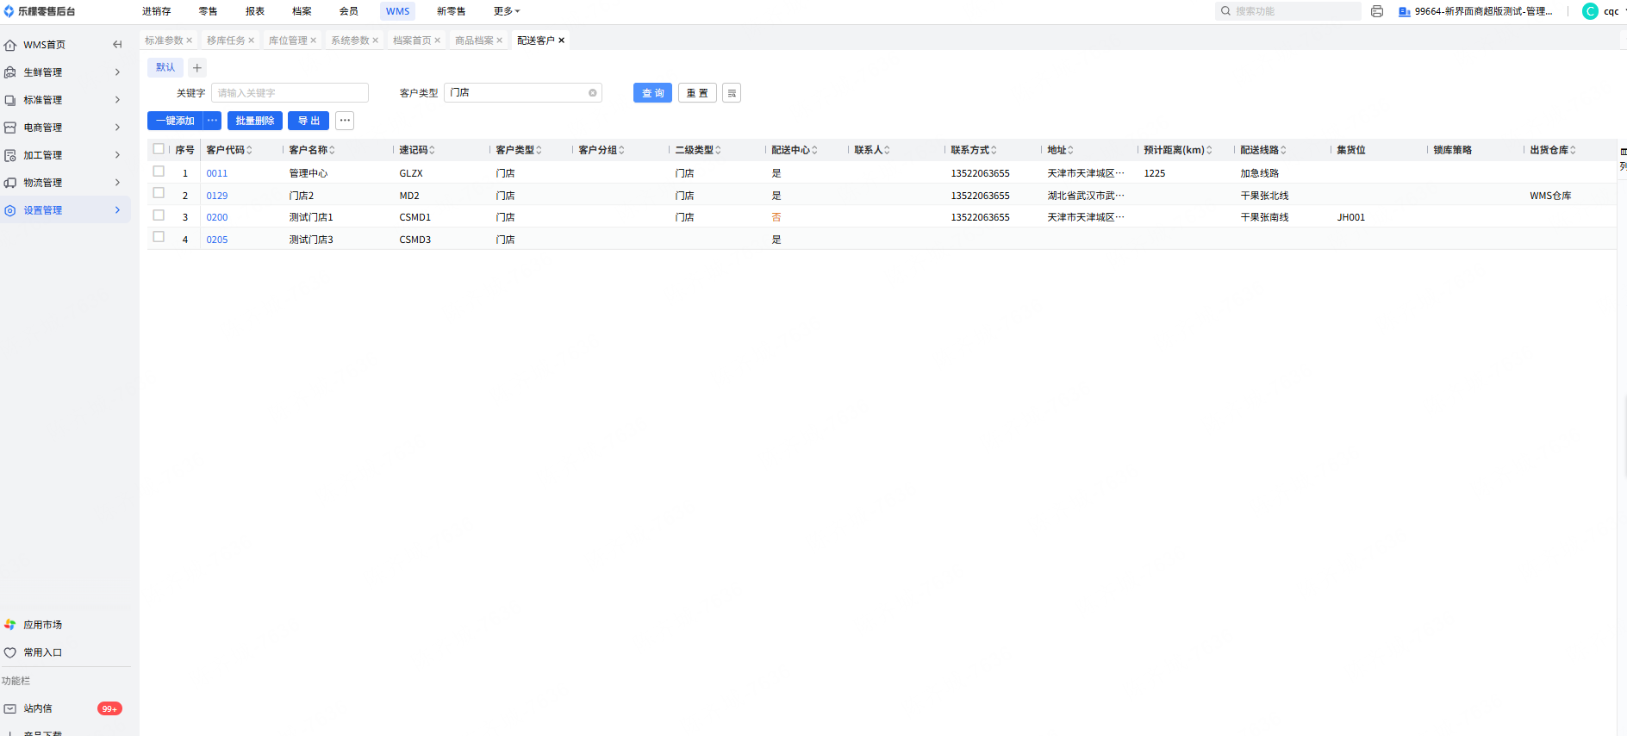The height and width of the screenshot is (736, 1627).
Task: Open the more-actions ellipsis next to 导出
Action: 345,121
